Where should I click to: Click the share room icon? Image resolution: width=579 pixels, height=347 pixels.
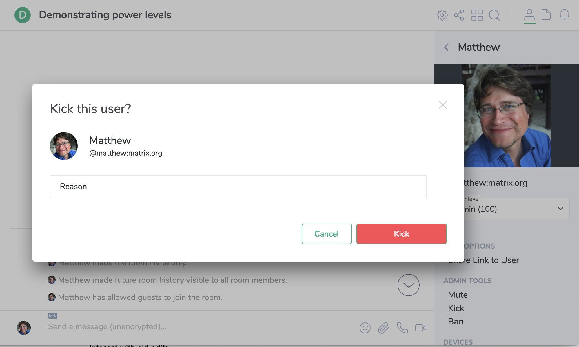coord(459,15)
